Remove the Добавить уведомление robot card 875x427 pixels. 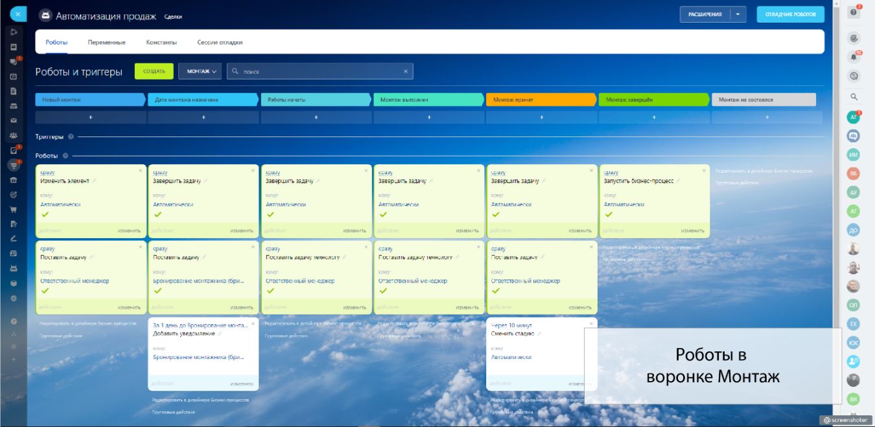(253, 323)
